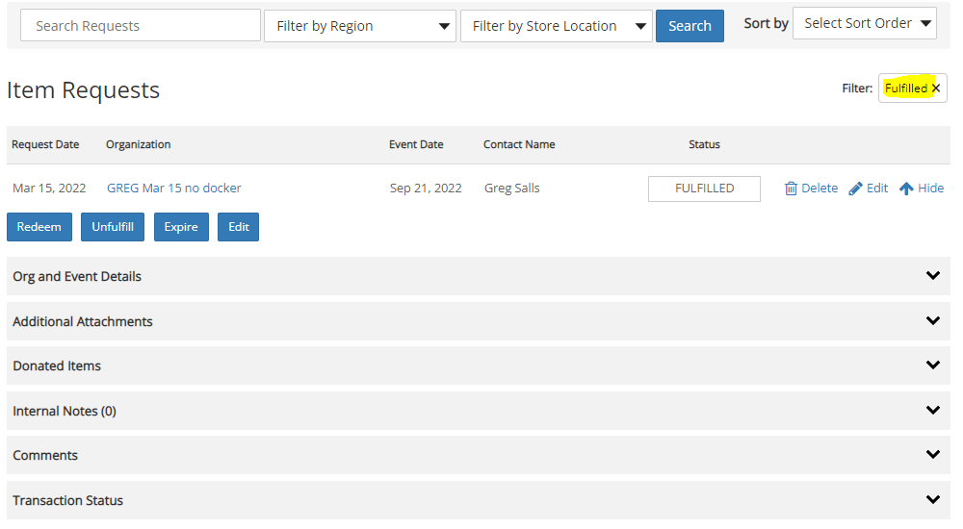This screenshot has width=963, height=529.
Task: Click the Status column header
Action: (x=704, y=145)
